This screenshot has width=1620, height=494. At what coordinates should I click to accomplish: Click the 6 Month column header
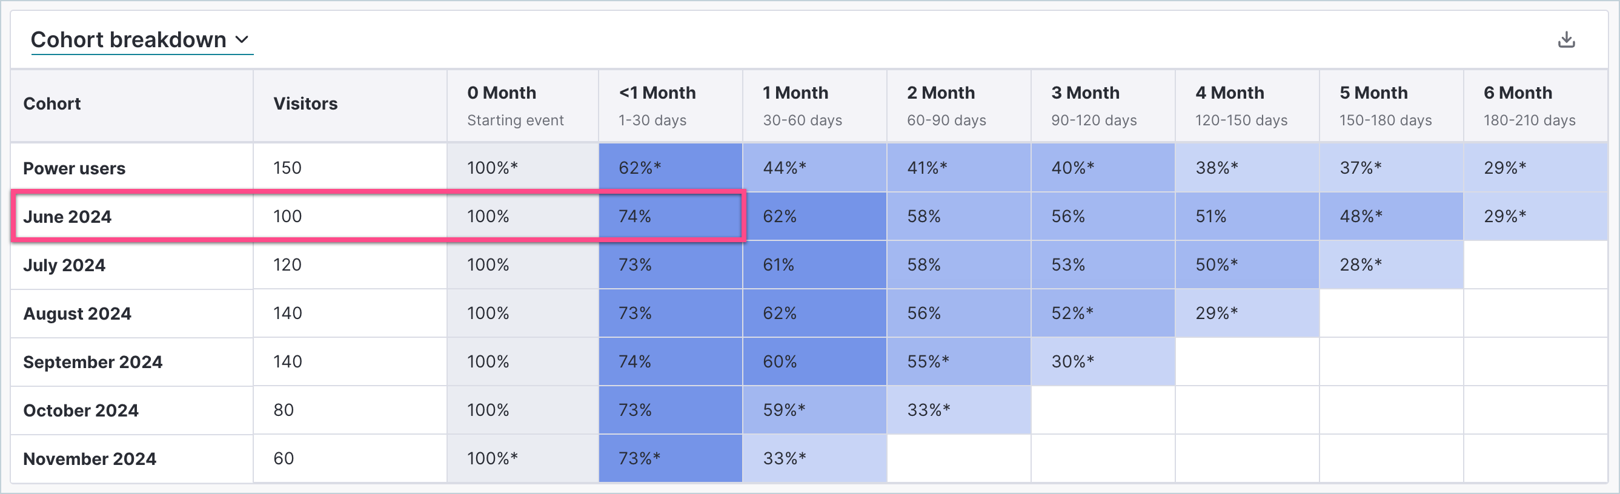point(1518,93)
